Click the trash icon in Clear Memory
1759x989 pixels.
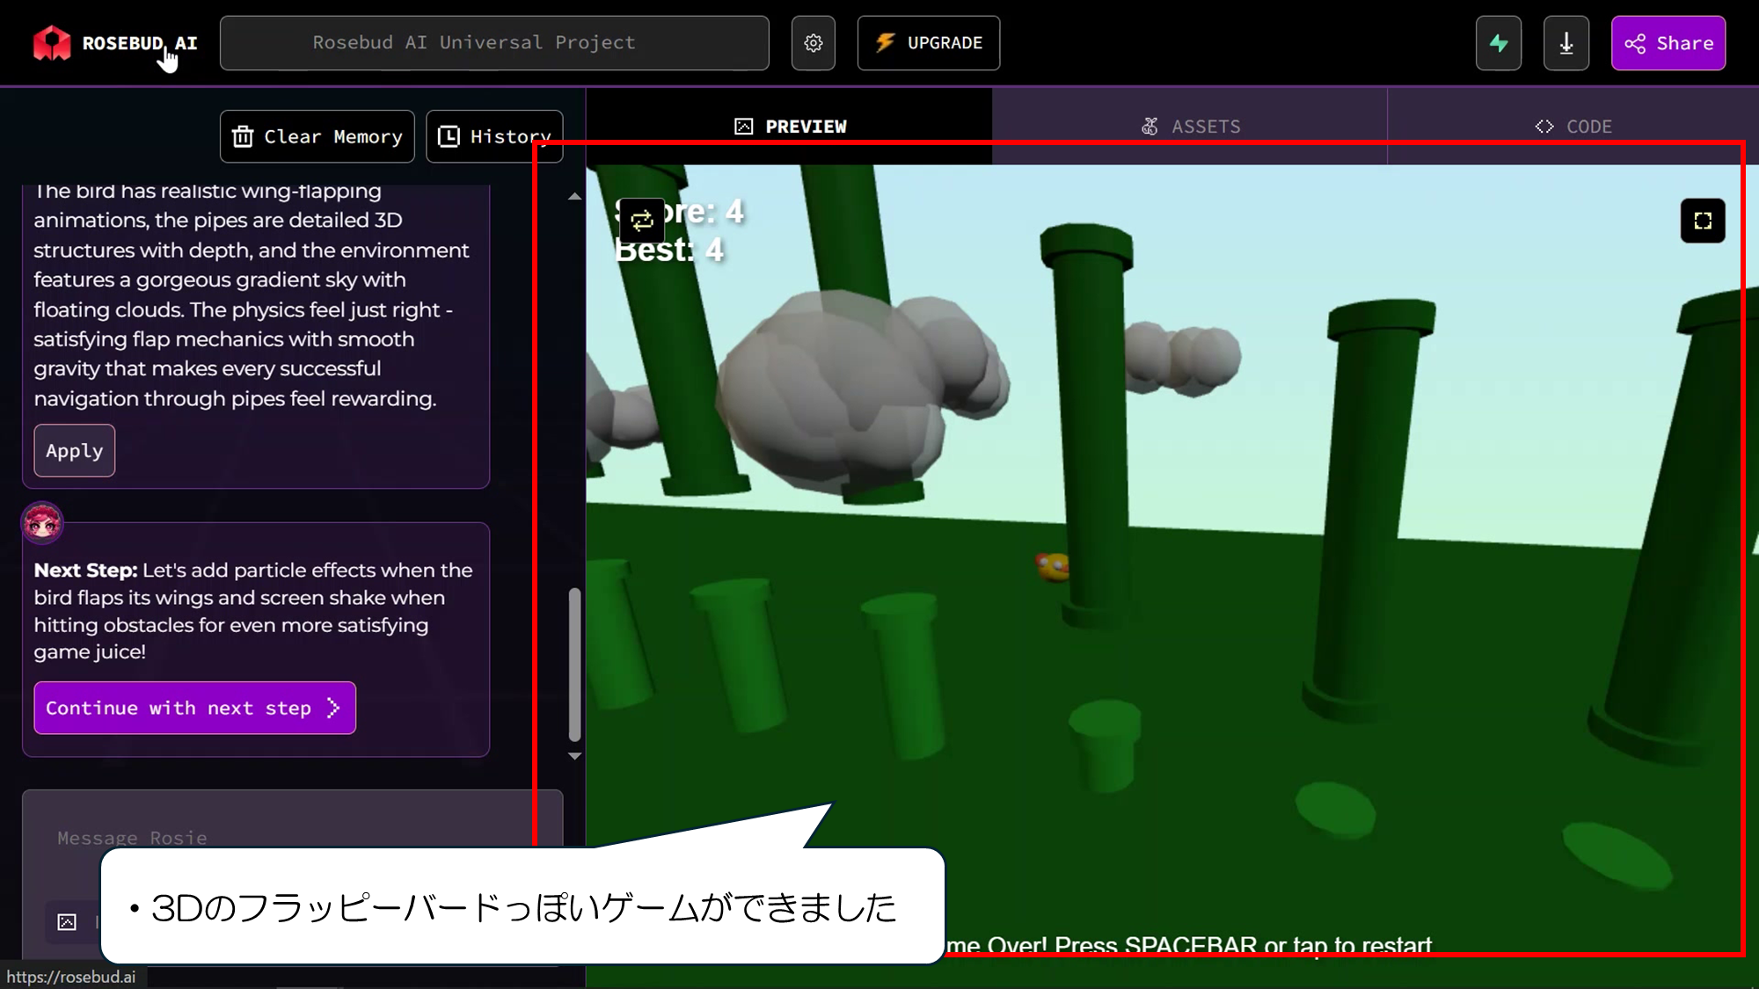(x=243, y=136)
